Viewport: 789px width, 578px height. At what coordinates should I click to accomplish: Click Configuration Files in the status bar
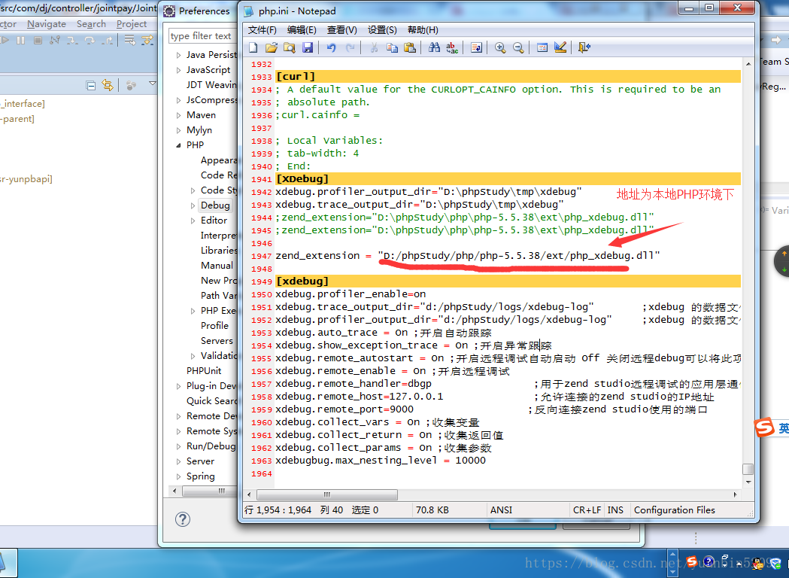click(674, 510)
